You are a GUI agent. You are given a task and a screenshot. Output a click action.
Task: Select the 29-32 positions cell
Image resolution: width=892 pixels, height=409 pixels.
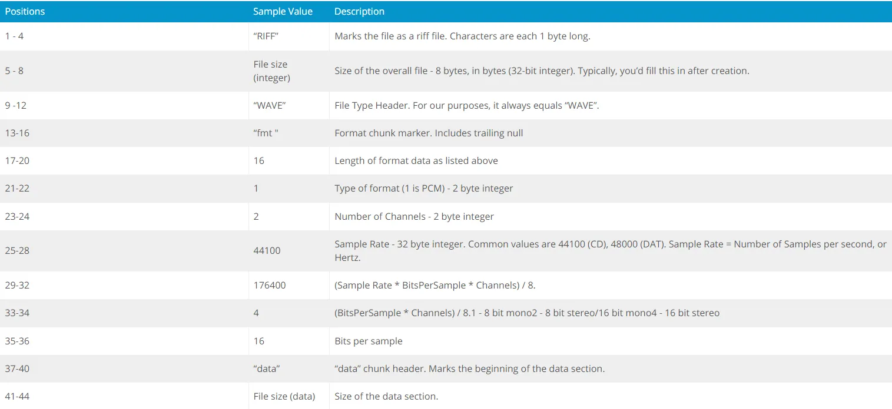click(17, 285)
